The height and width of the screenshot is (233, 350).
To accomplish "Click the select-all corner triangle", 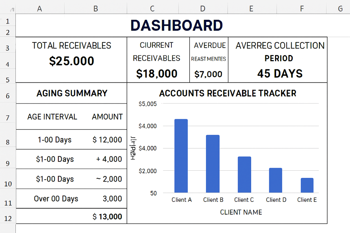I will 12,10.
